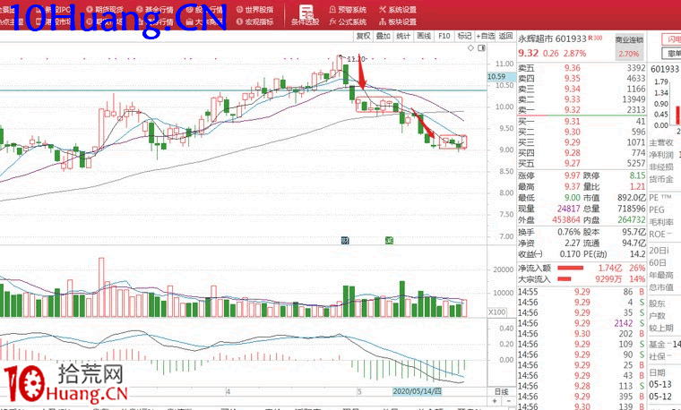Screen dimensions: 681x410
Task: Click the 返回 back button
Action: coord(505,36)
